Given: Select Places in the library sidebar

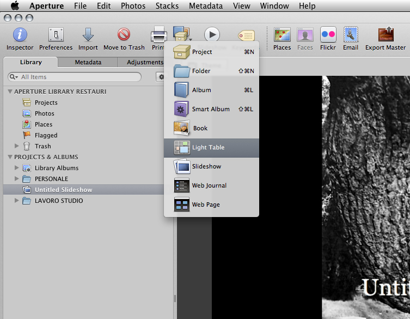Looking at the screenshot, I should coord(44,124).
